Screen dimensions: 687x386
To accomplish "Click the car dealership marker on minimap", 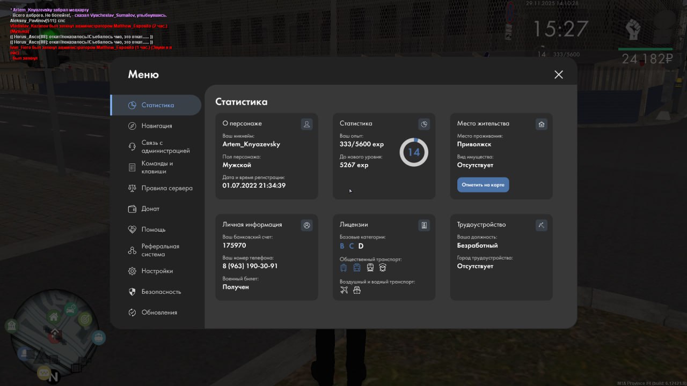I will click(x=71, y=309).
